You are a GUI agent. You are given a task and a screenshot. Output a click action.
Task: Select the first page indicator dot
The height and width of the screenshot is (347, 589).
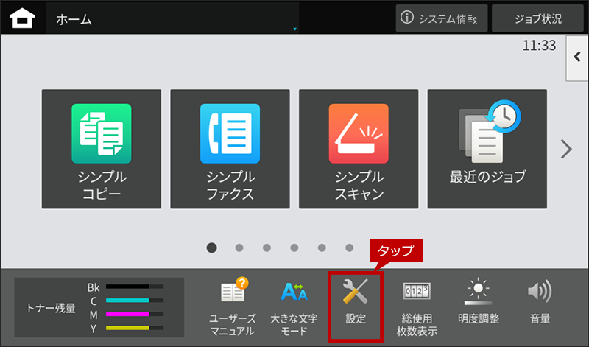point(211,248)
